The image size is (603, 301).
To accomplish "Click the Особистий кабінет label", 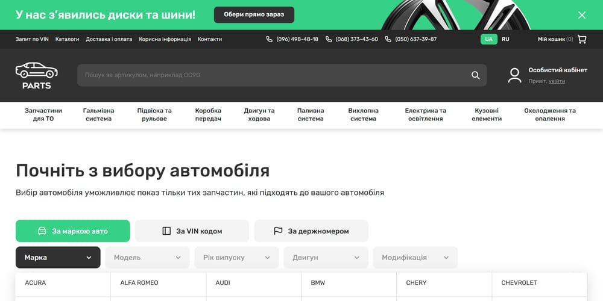I will [x=558, y=70].
